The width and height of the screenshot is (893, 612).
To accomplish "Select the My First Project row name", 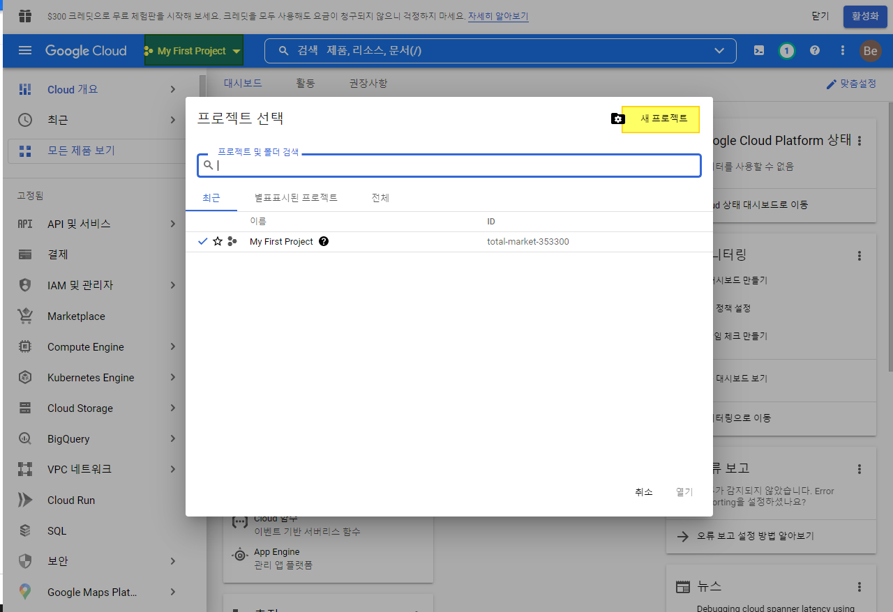I will point(281,242).
